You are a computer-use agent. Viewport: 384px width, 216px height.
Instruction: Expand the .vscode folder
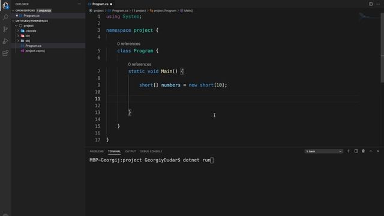[x=18, y=31]
